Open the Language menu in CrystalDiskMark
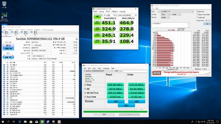 tap(122, 12)
